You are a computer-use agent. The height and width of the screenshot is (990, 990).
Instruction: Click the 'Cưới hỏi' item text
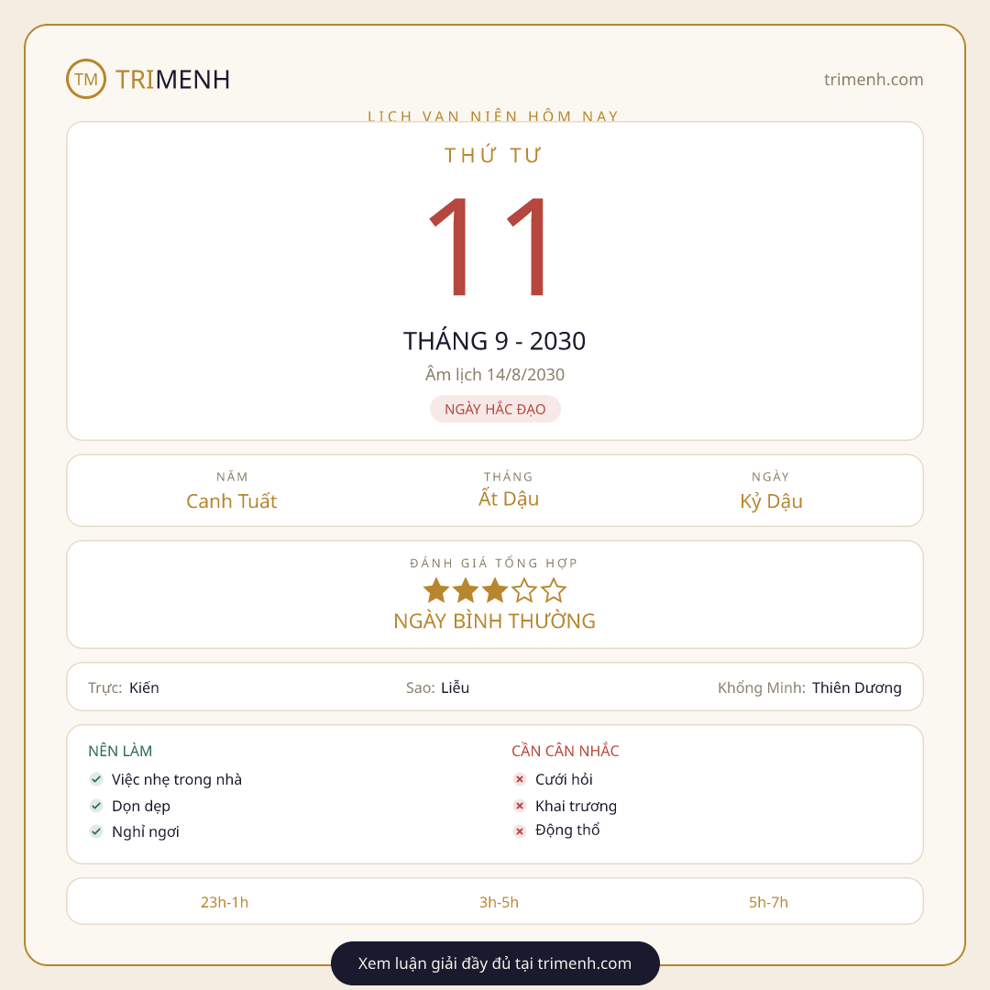click(x=564, y=780)
